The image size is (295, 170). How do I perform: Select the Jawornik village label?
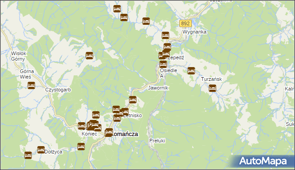(158, 88)
